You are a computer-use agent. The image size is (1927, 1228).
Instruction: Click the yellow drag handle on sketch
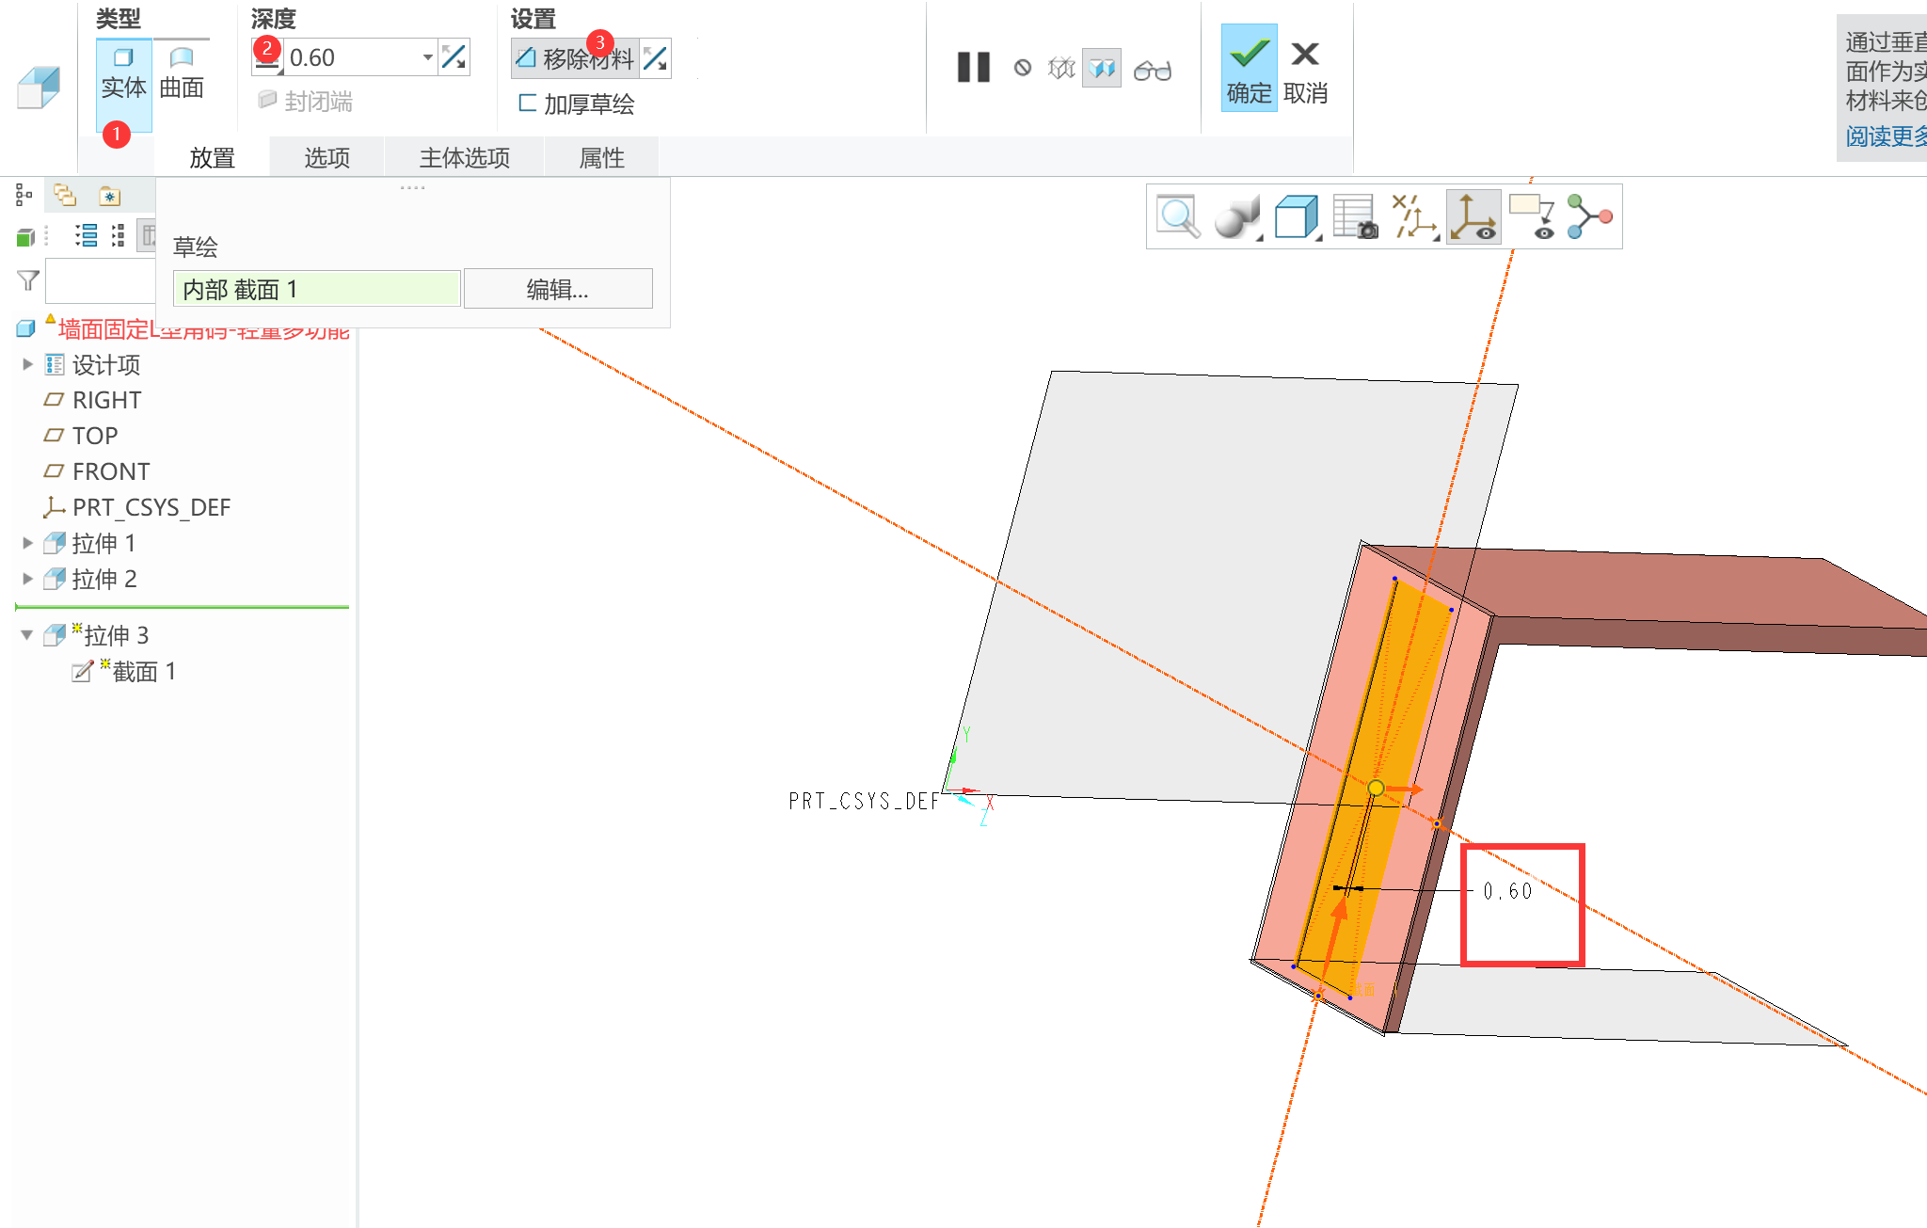coord(1376,788)
